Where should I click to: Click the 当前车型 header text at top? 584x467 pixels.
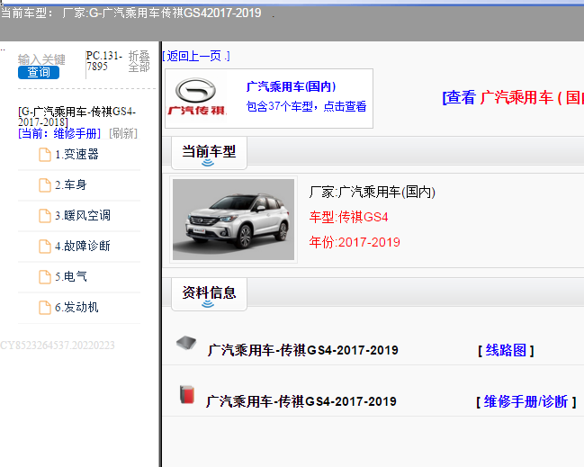coord(131,13)
